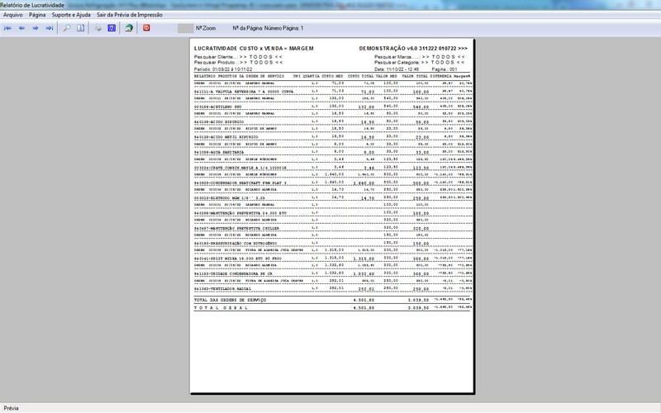Viewport: 661px width, 413px height.
Task: Open the Suporte e Ajuda menu
Action: click(71, 15)
